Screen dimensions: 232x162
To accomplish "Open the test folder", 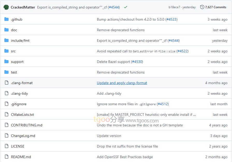I will [14, 72].
